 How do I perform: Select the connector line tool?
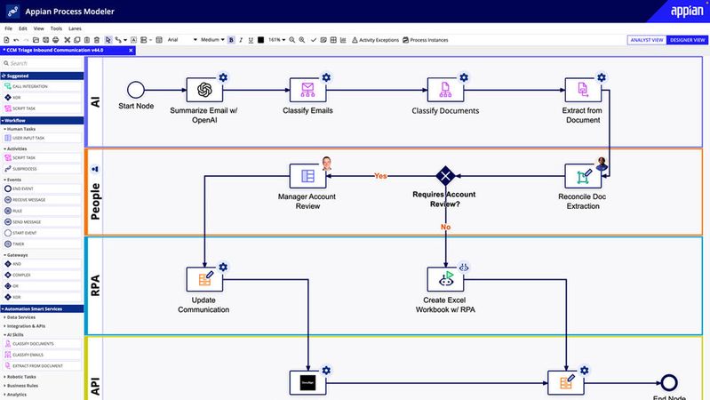pos(118,40)
